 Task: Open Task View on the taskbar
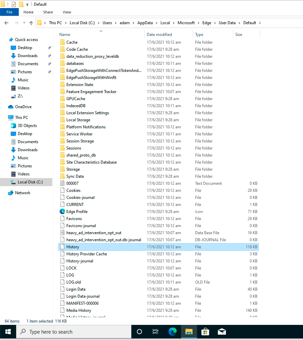pos(156,332)
